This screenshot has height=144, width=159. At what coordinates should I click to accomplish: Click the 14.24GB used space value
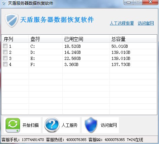tap(72, 52)
